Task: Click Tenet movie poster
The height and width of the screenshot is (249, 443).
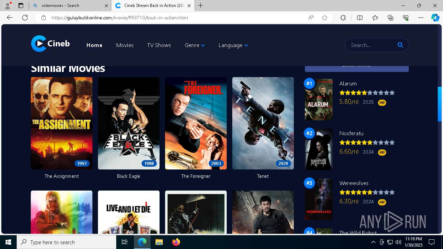Action: click(263, 123)
